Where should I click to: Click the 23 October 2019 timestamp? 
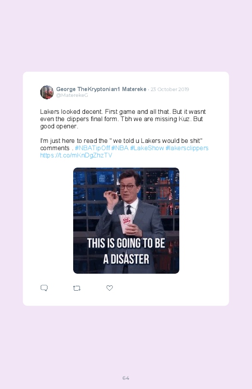point(170,89)
